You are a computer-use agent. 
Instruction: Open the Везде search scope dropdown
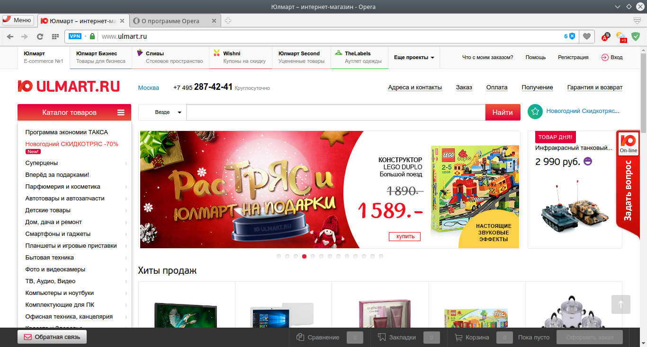162,113
